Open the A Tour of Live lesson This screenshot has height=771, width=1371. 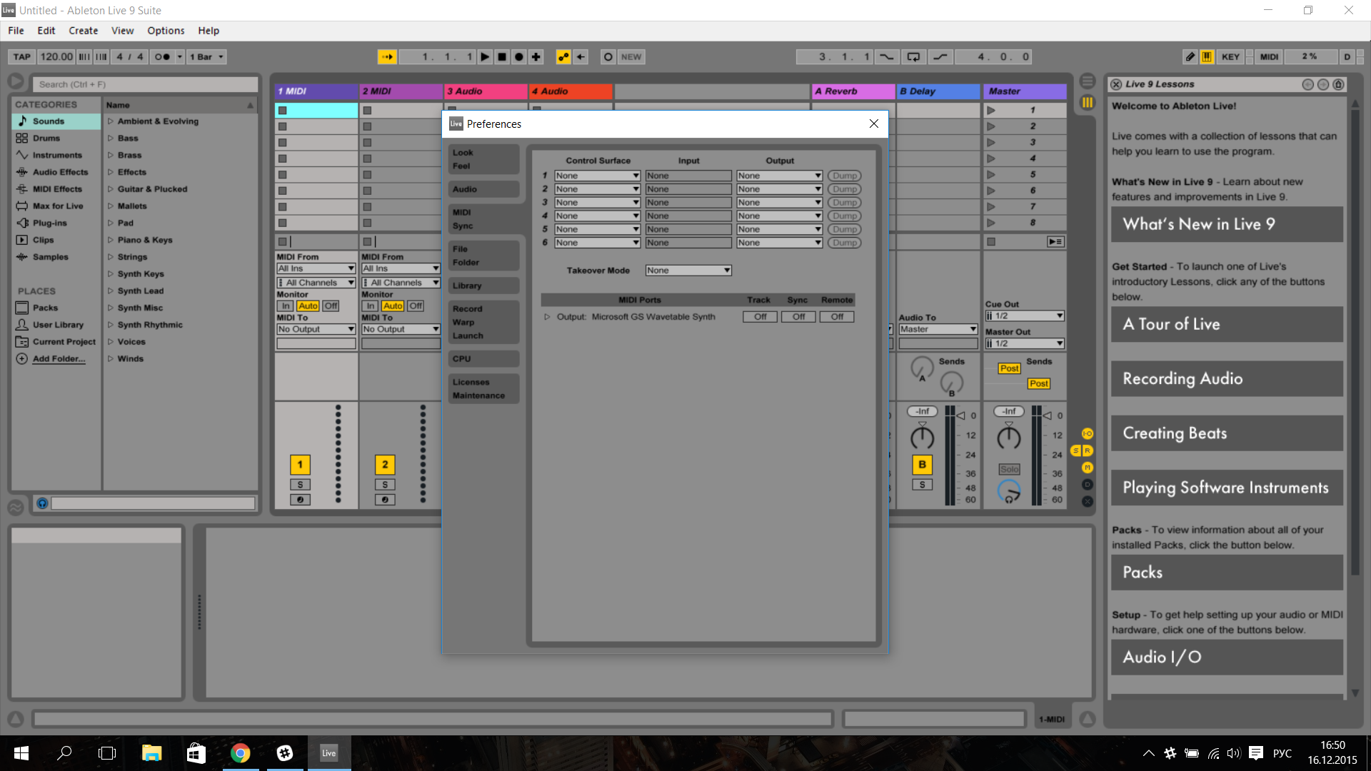[x=1226, y=324]
